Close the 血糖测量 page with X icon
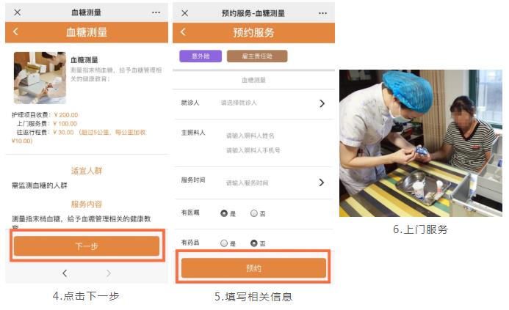The height and width of the screenshot is (310, 509). tap(18, 12)
